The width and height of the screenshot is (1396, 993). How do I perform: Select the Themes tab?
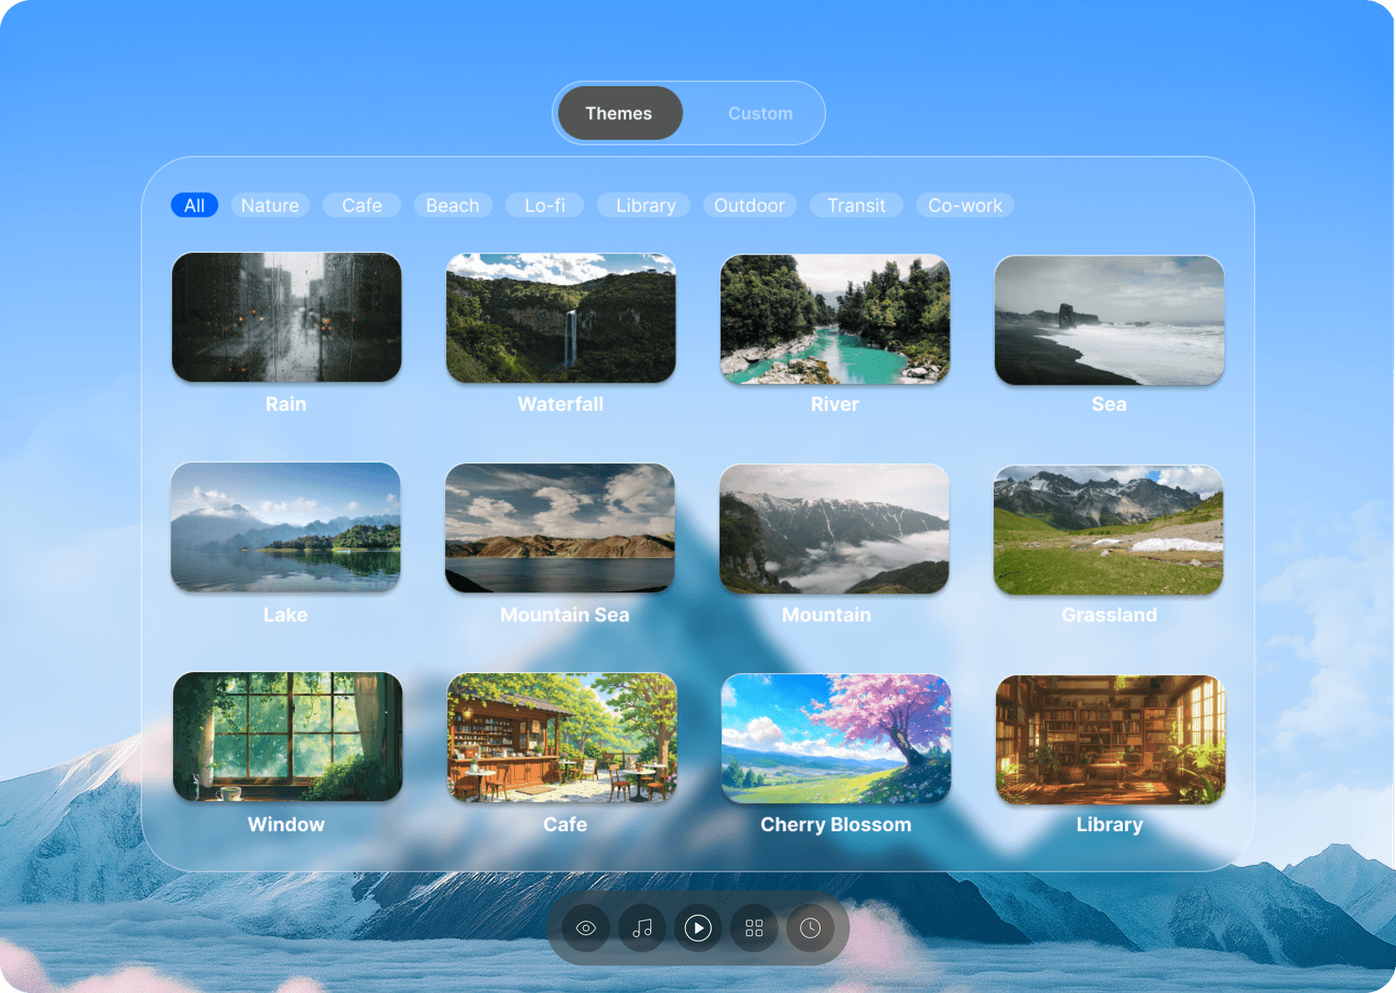(x=618, y=112)
